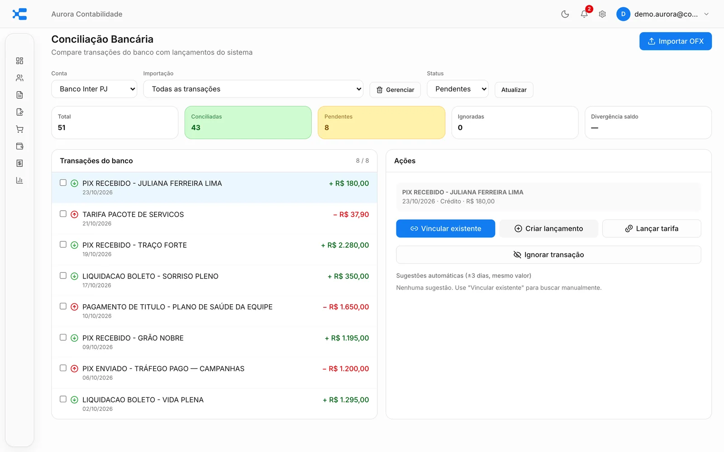Check the PIX RECEBIDO - GRÃO NOBRE checkbox
This screenshot has height=452, width=724.
[63, 337]
